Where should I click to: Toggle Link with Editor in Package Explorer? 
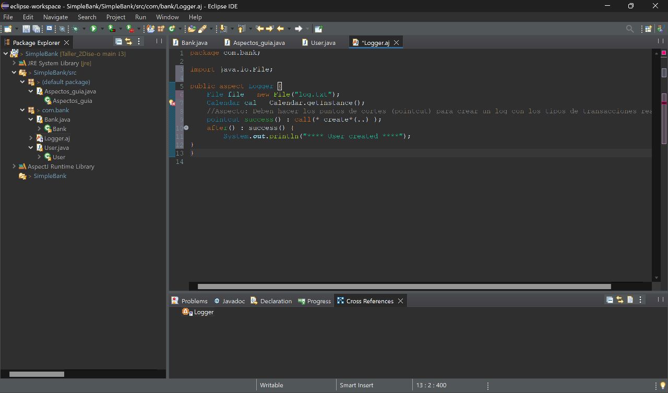(129, 42)
